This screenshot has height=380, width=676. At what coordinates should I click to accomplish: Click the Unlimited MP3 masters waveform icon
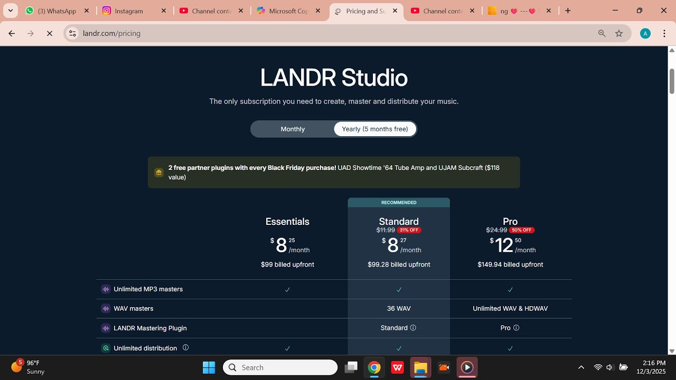[x=106, y=289]
